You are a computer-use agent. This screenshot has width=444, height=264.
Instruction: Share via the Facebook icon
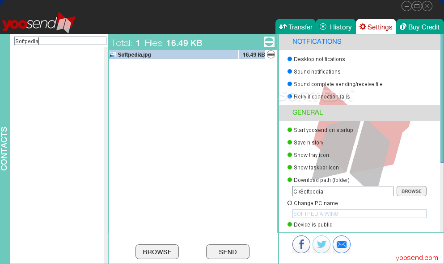301,244
